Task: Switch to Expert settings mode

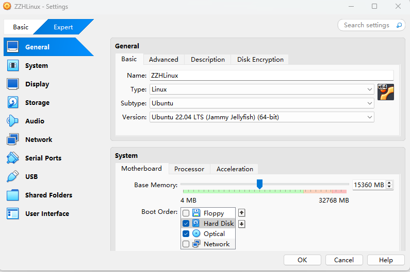Action: click(x=63, y=27)
